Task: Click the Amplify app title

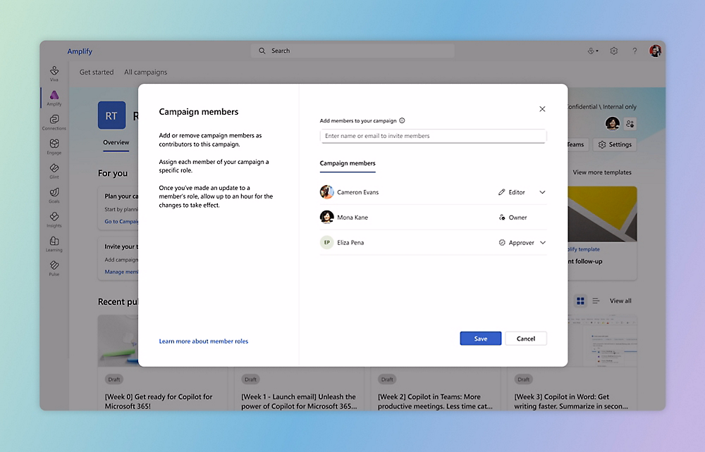Action: tap(80, 51)
